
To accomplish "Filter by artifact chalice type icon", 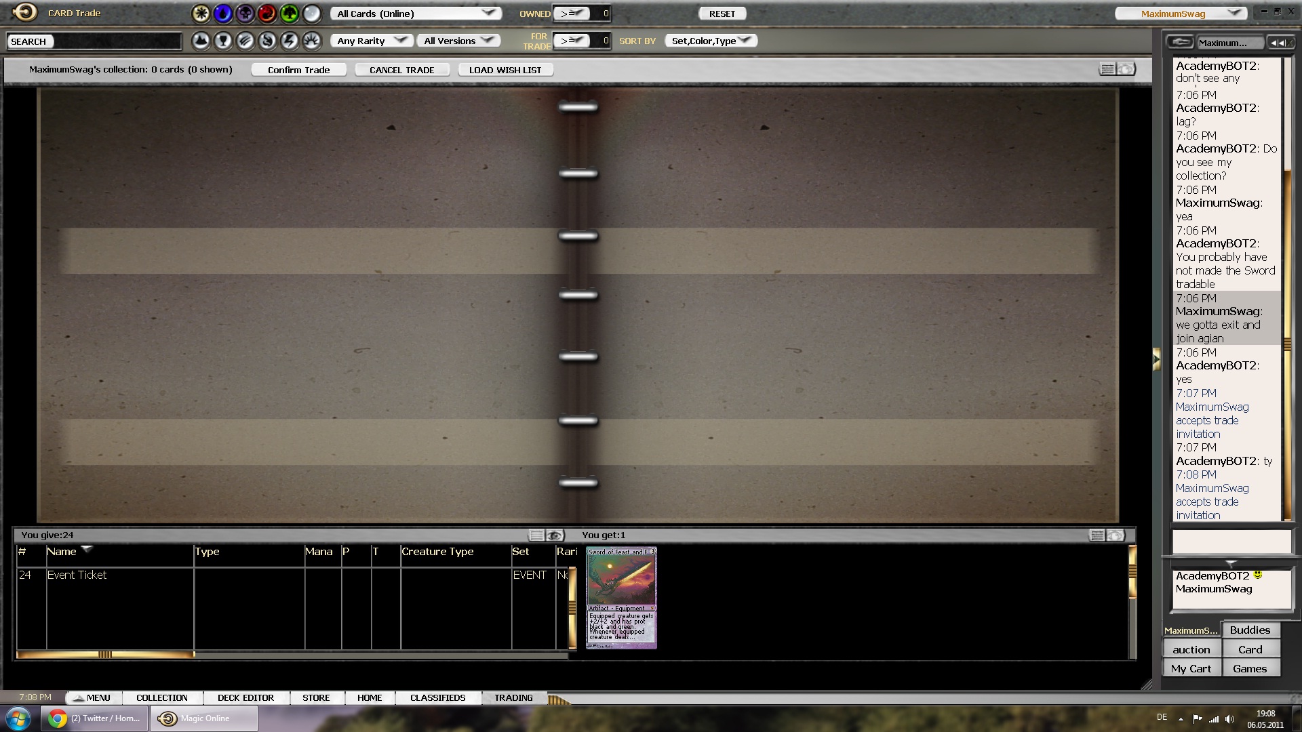I will coord(223,41).
